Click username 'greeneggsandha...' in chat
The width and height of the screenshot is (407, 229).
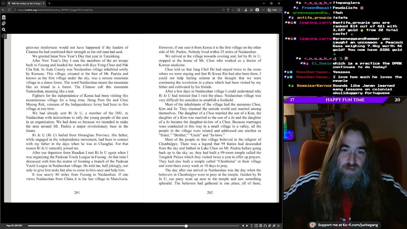click(x=312, y=13)
